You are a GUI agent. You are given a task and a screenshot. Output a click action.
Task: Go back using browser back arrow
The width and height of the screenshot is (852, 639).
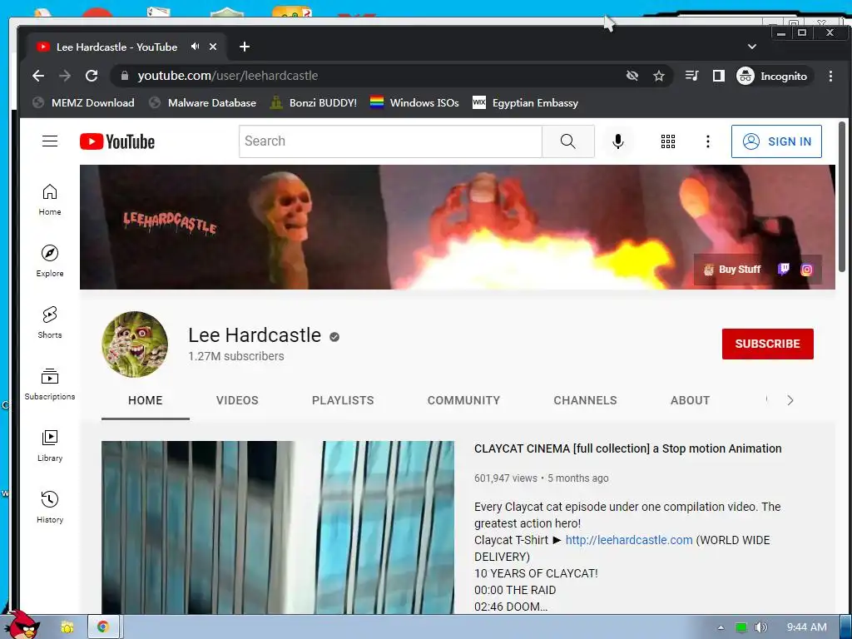click(38, 76)
